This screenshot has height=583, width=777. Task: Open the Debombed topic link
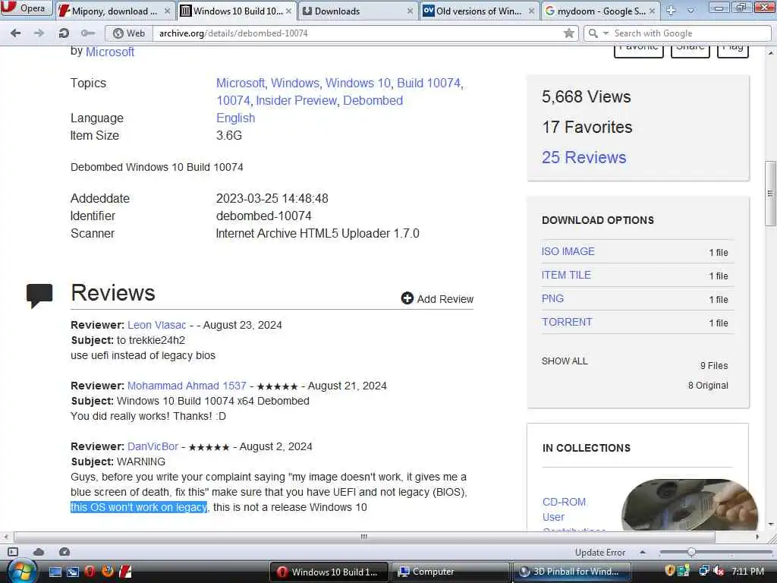(x=373, y=101)
